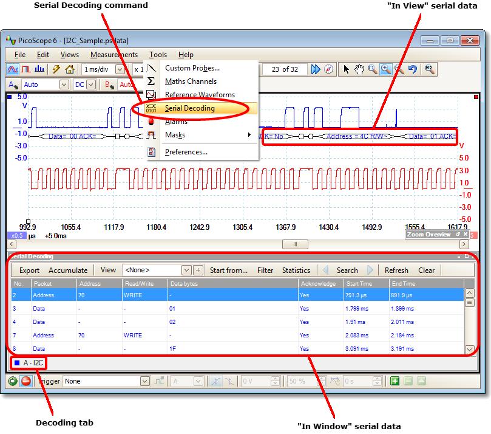Select the pointer arrow tool
491x434 pixels.
point(347,69)
